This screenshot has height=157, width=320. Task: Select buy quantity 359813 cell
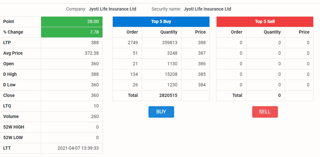[162, 43]
